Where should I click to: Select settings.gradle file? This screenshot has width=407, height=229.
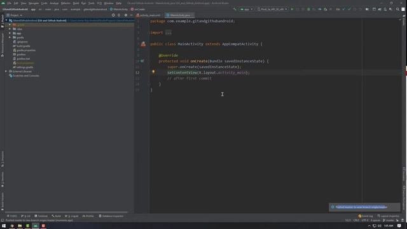pos(23,67)
